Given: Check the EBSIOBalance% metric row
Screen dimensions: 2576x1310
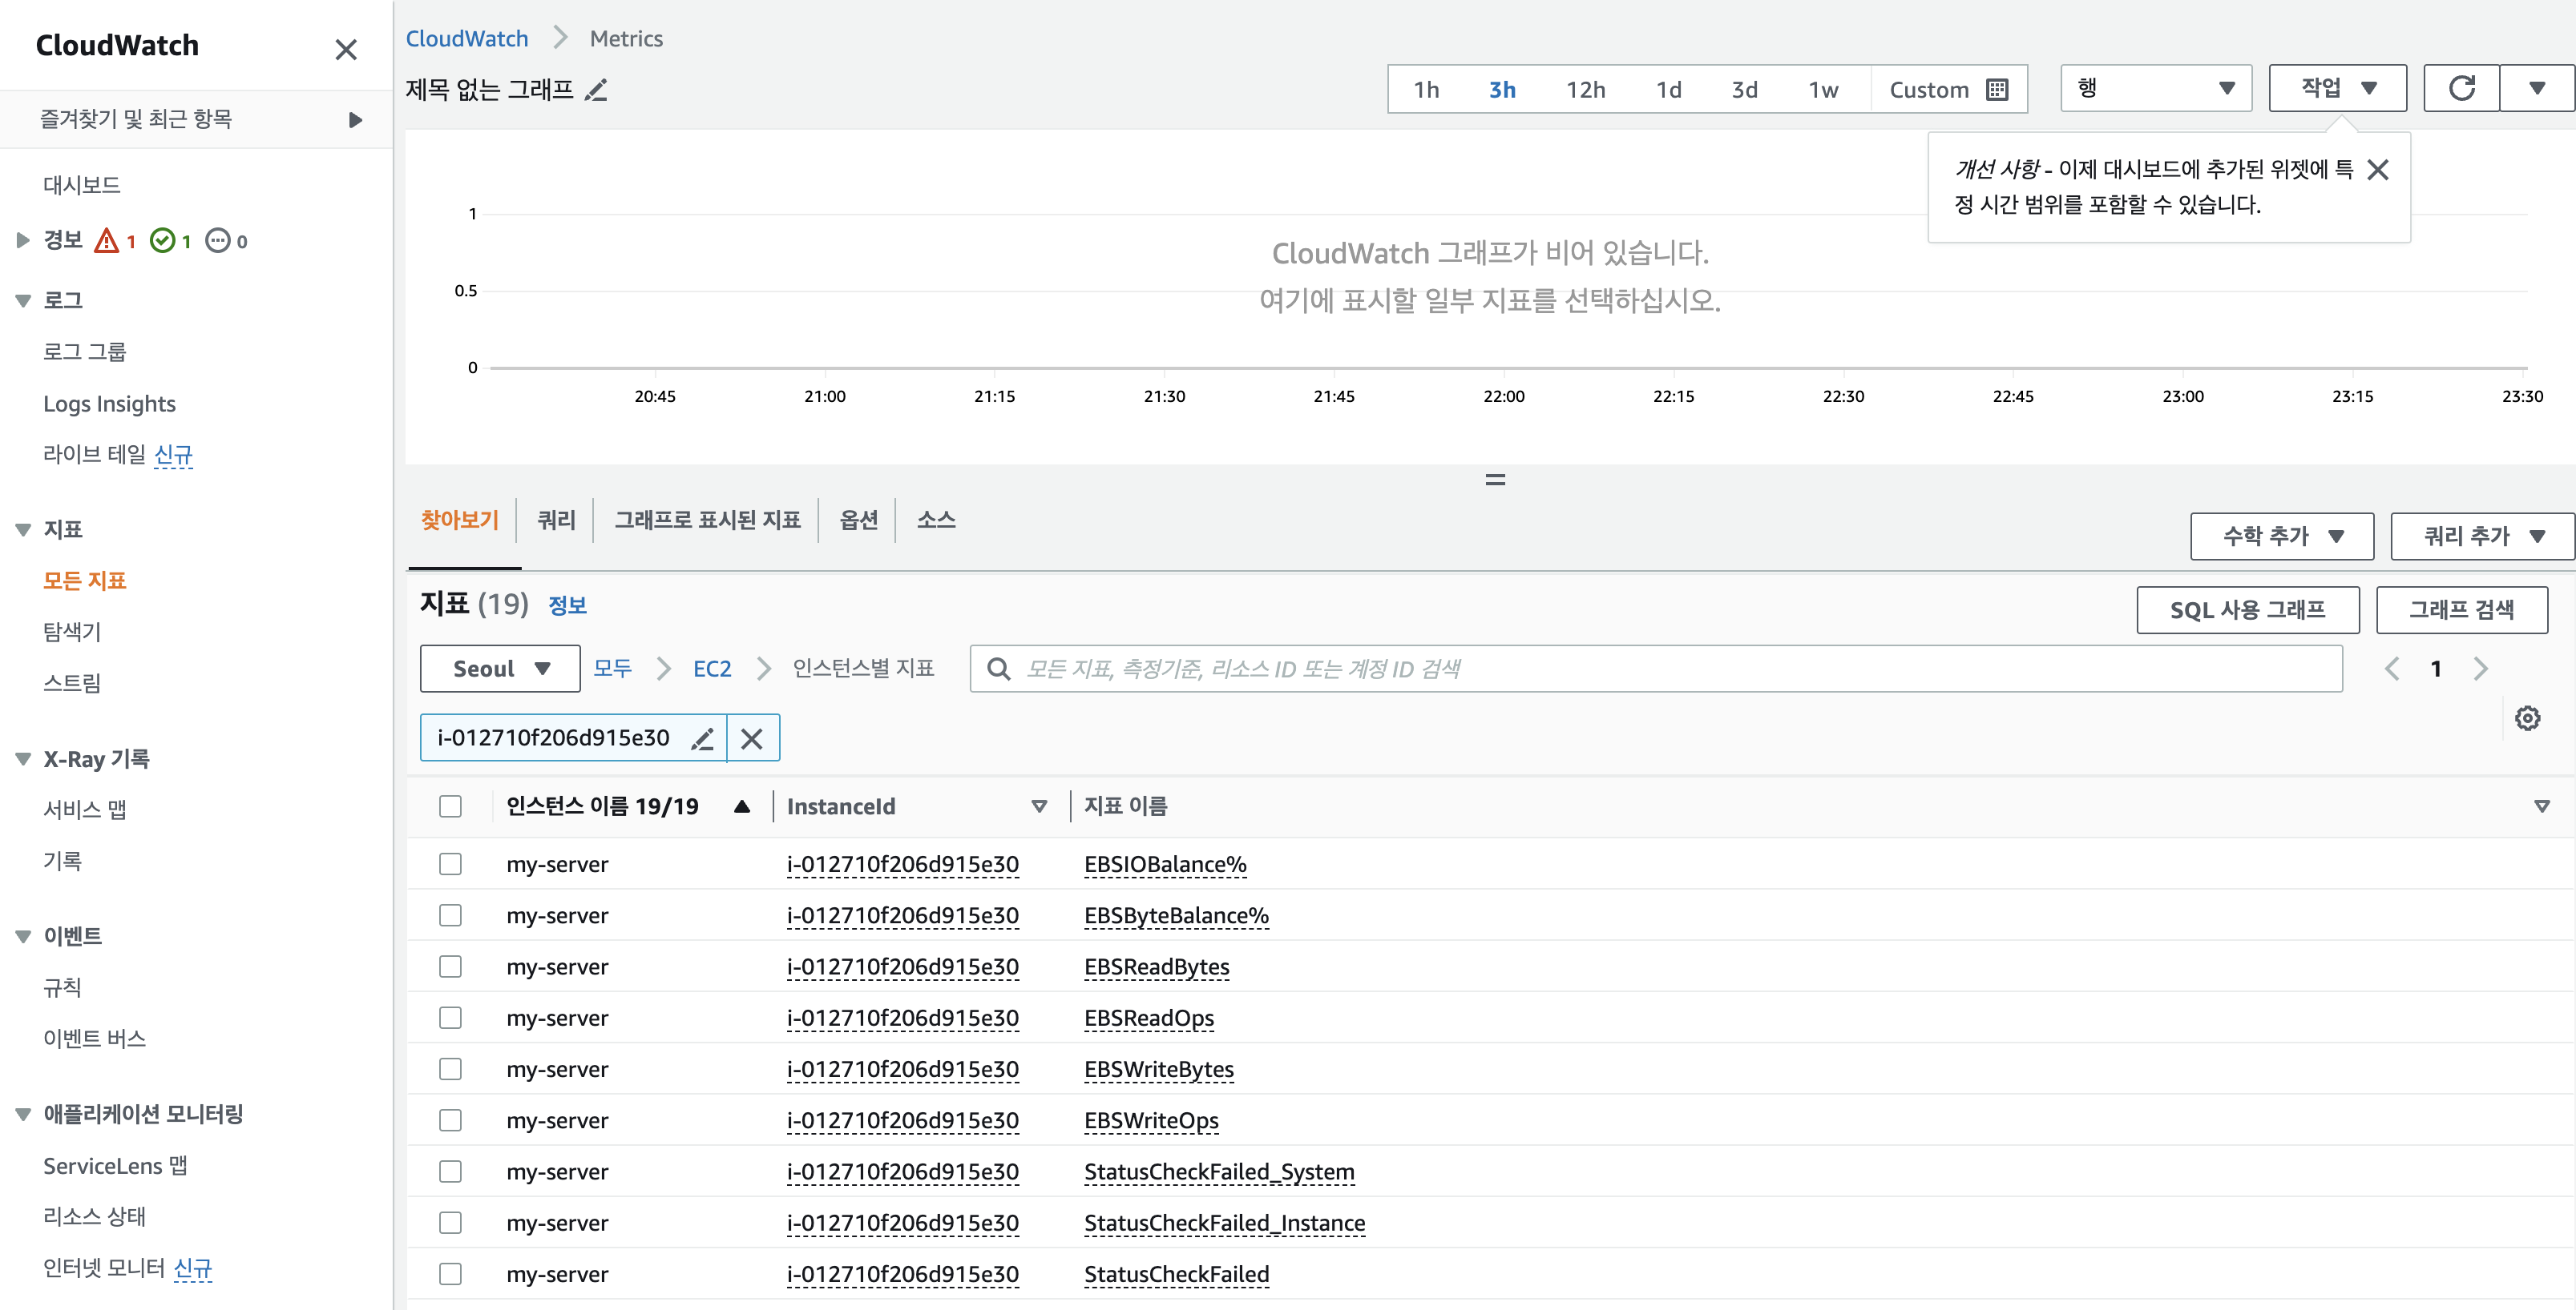Looking at the screenshot, I should tap(451, 864).
